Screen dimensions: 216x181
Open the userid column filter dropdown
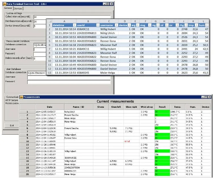pyautogui.click(x=98, y=25)
